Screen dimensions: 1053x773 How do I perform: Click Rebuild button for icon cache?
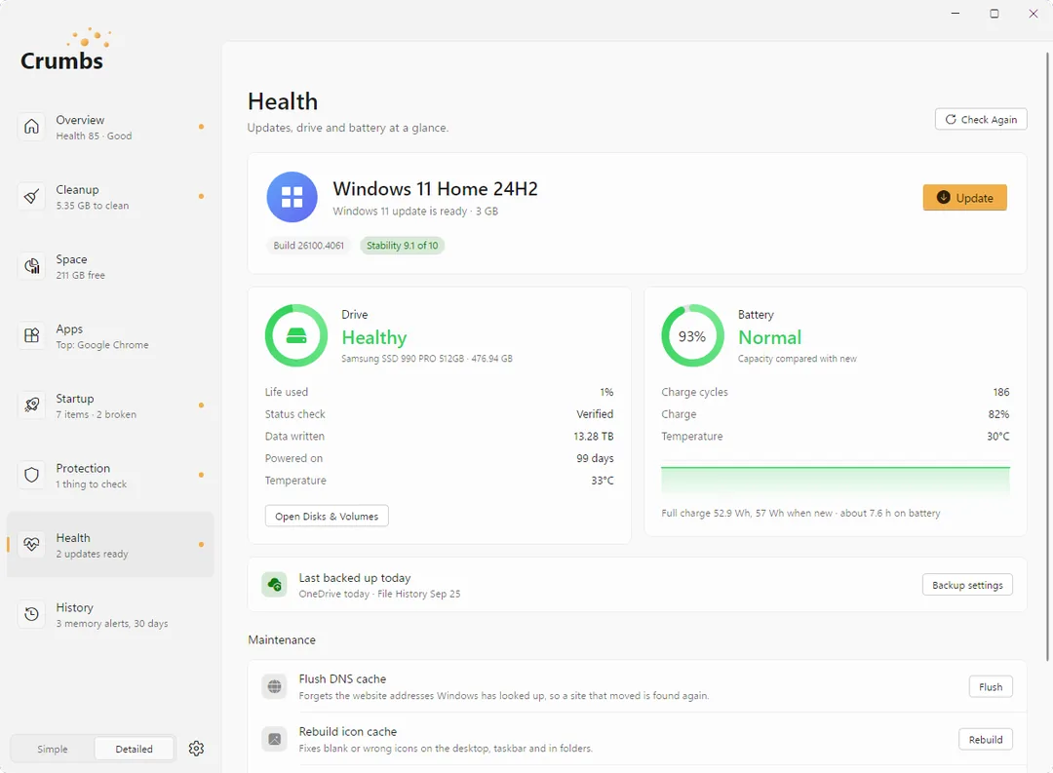tap(985, 739)
